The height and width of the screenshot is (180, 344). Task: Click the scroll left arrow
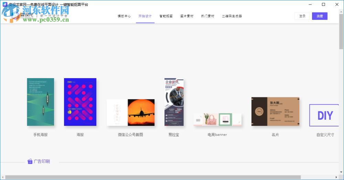tap(2, 177)
